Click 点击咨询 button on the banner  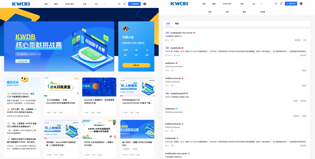click(22, 61)
